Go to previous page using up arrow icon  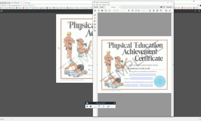[115, 11]
